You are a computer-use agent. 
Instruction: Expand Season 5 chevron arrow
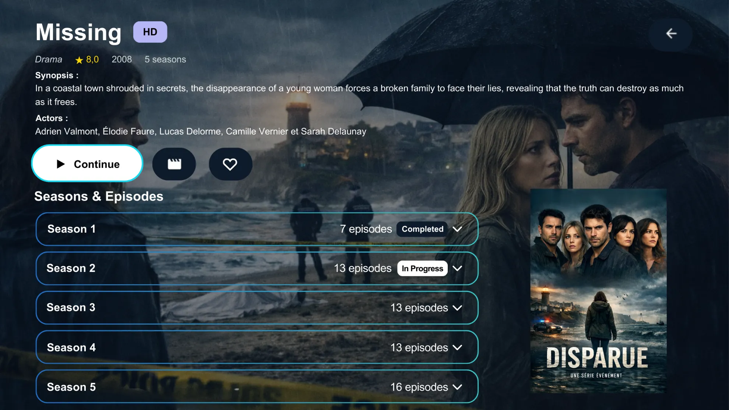click(457, 387)
